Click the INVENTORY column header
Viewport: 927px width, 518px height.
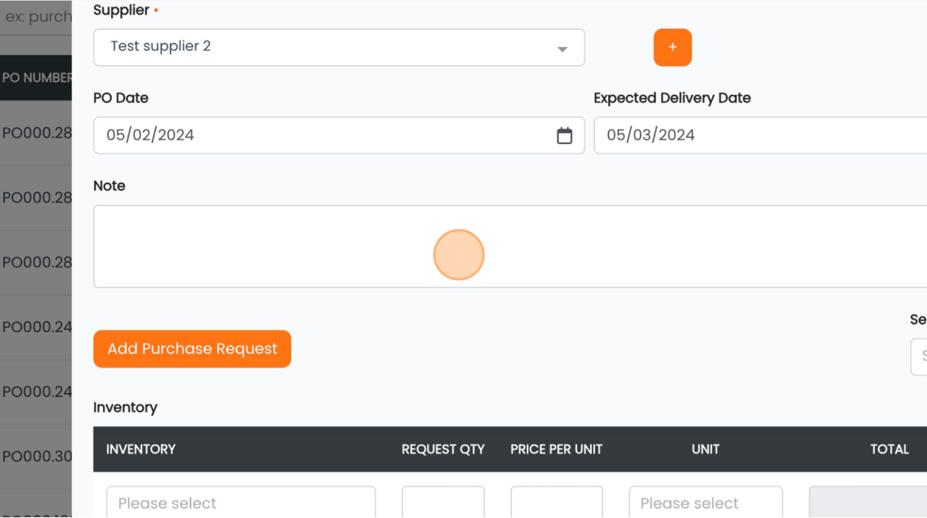(x=141, y=449)
